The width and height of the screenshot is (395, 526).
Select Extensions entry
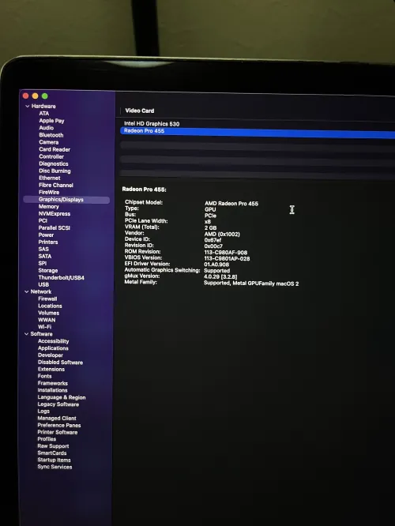pos(51,369)
